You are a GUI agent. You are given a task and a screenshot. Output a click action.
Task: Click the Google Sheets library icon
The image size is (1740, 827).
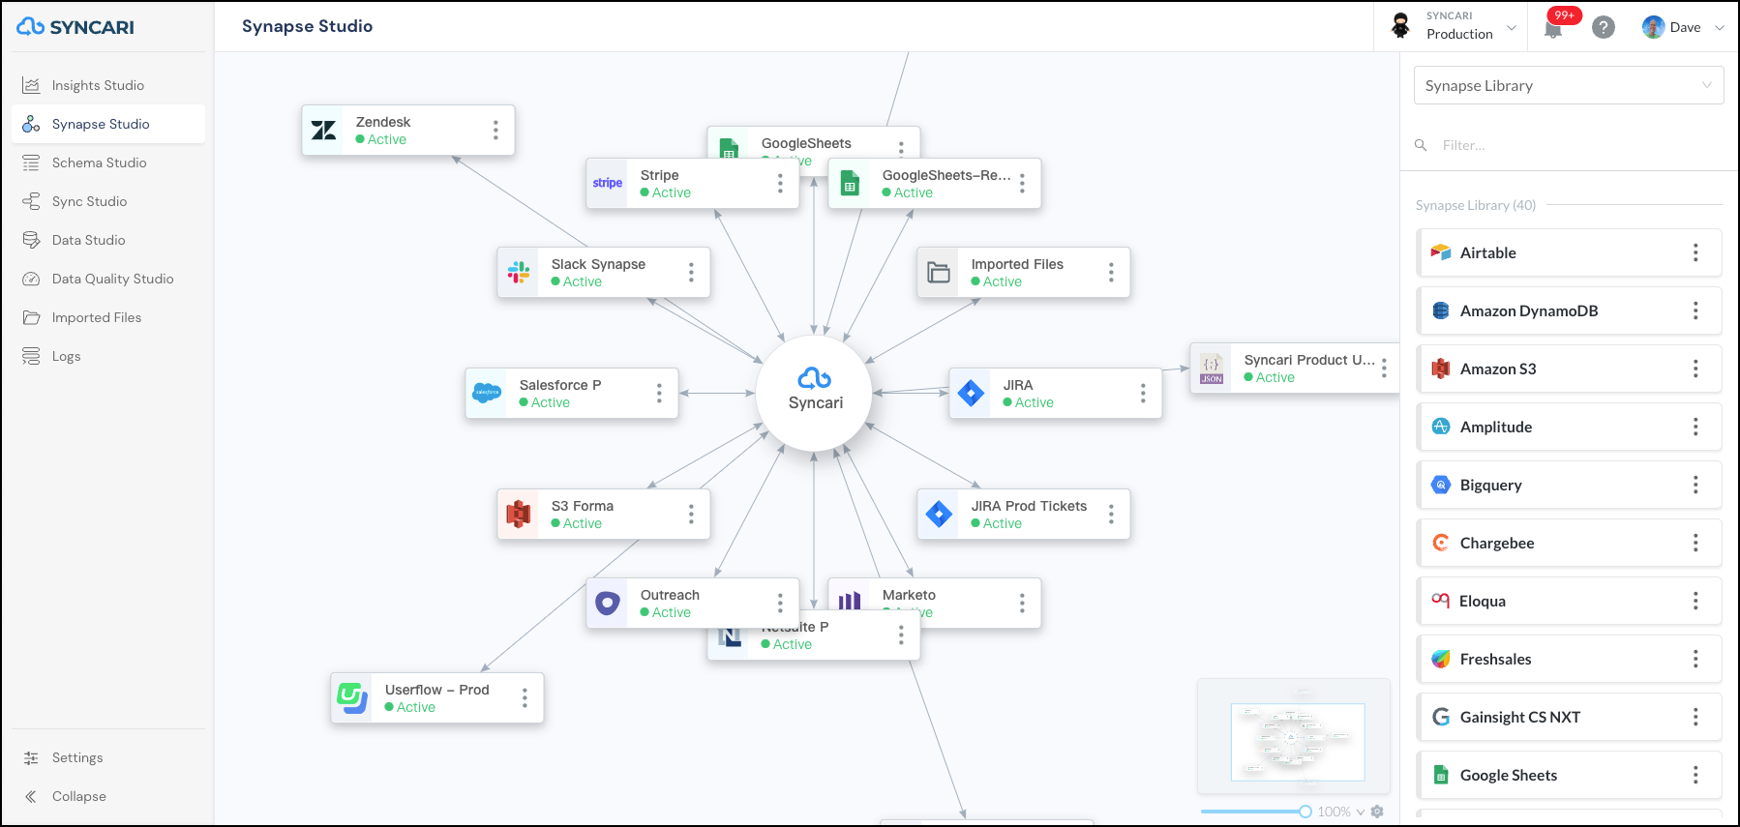tap(1441, 775)
